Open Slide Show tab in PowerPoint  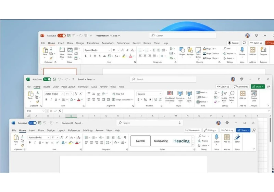[x=123, y=43]
